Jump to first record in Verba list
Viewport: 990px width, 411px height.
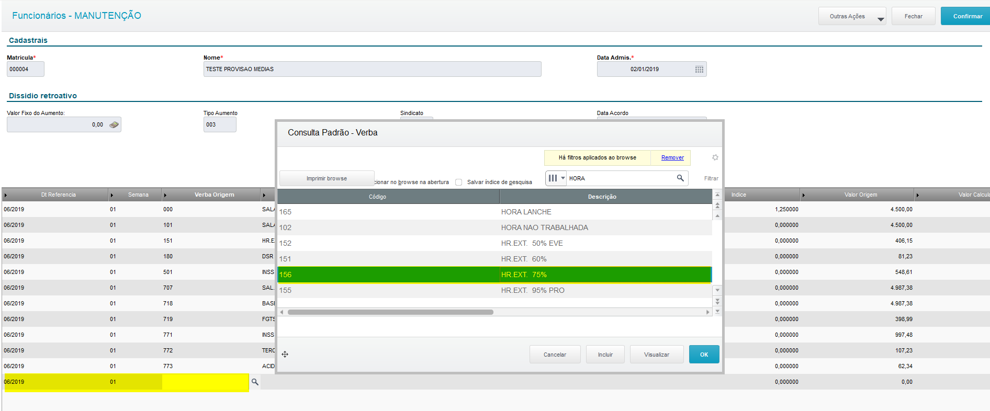(x=717, y=195)
